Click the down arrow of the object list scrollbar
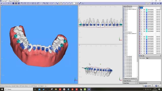This screenshot has width=162, height=91. pos(137,77)
